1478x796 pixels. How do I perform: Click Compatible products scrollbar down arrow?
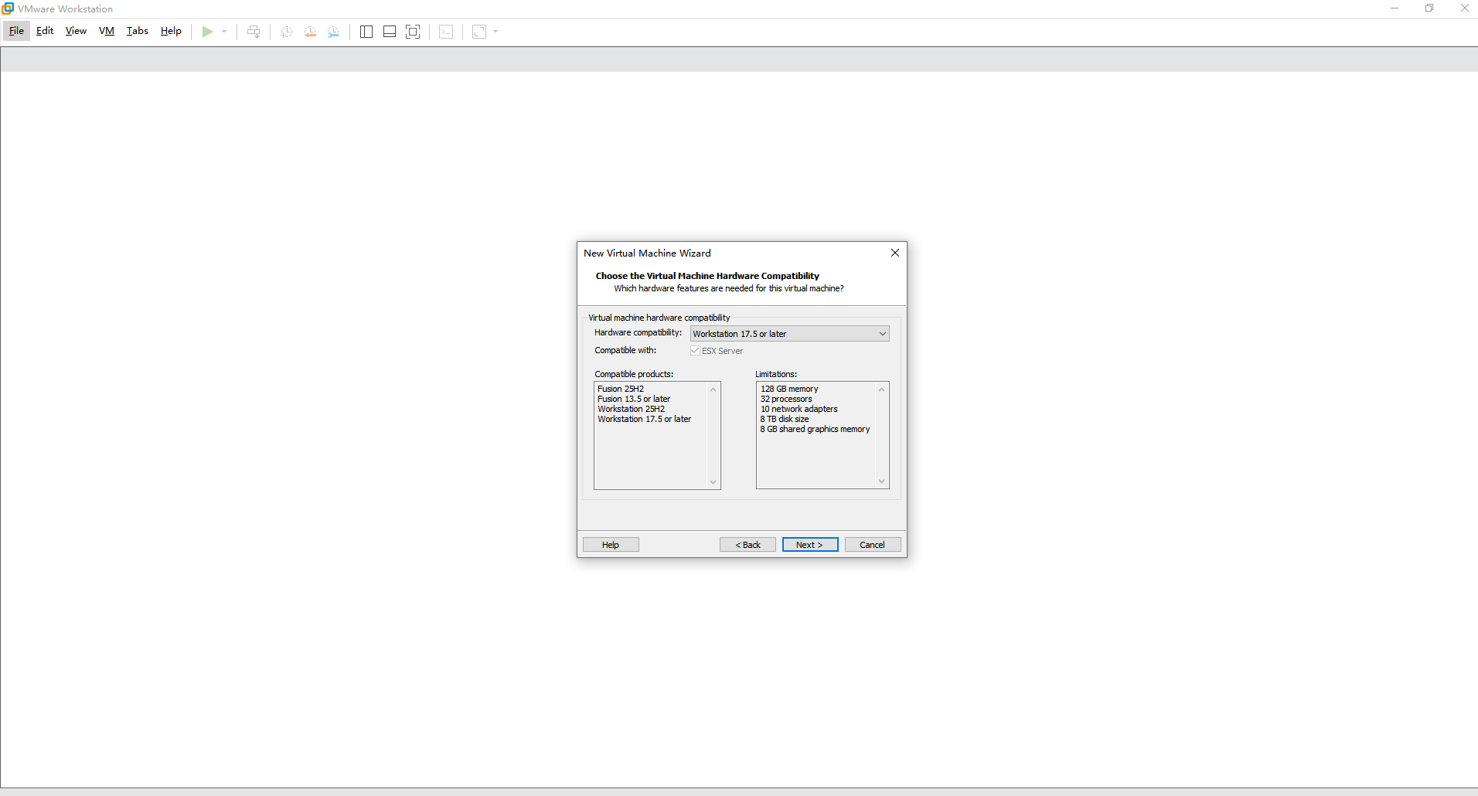[713, 482]
